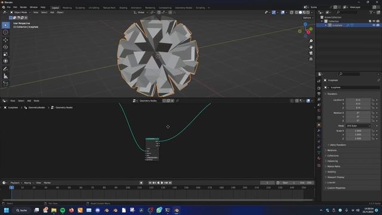Toggle Icosphere visibility eye in outliner
This screenshot has height=215, width=382.
(x=374, y=25)
